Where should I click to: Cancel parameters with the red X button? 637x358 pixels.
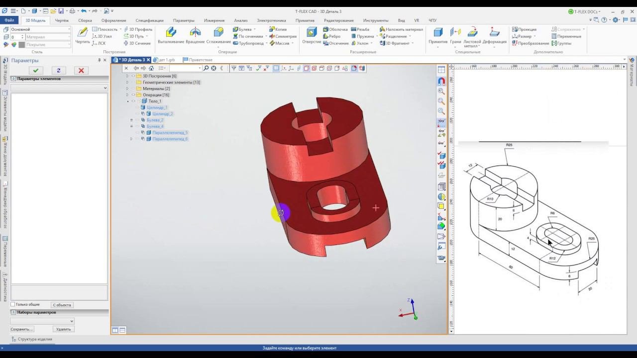pyautogui.click(x=81, y=71)
